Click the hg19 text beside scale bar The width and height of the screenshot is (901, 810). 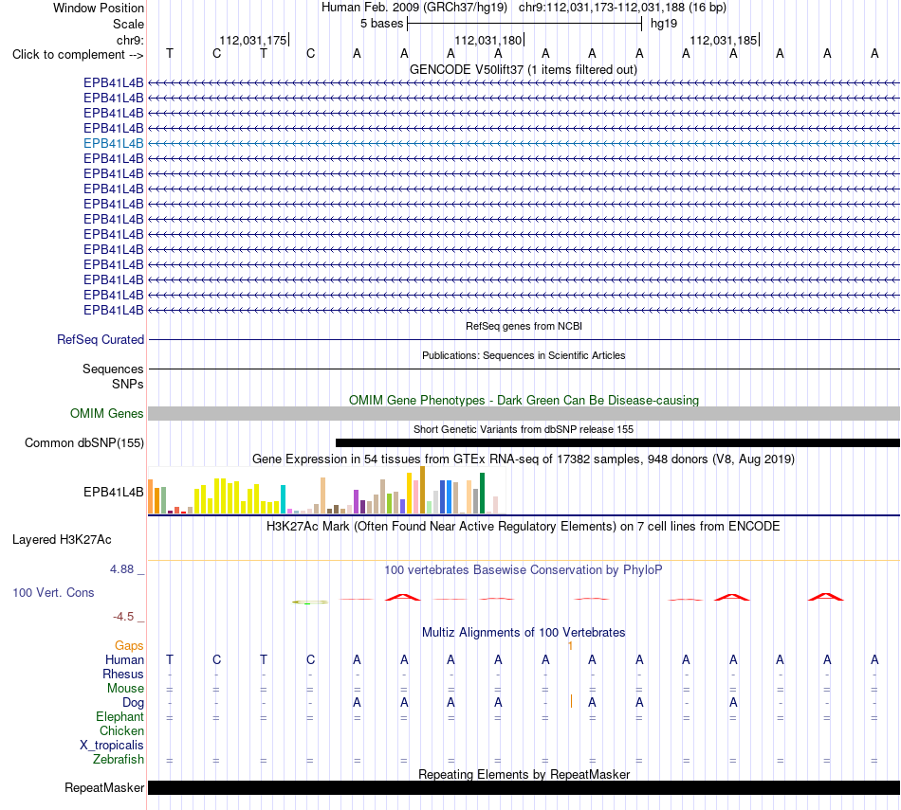pyautogui.click(x=664, y=24)
